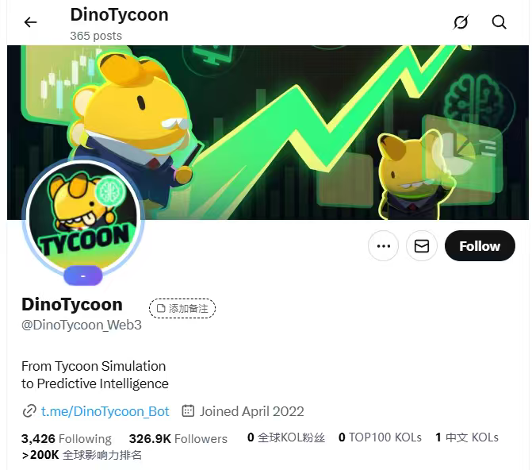Click the calendar icon beside Joined April 2022
The width and height of the screenshot is (532, 470).
188,411
